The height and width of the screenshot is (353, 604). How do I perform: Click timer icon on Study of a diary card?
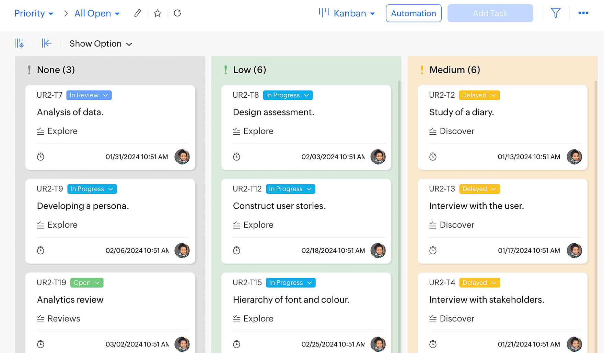433,157
